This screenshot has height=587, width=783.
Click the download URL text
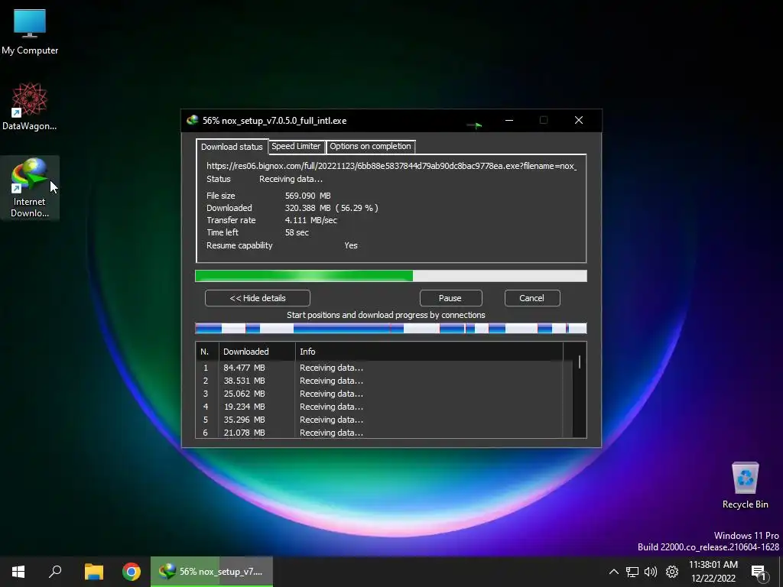(391, 166)
